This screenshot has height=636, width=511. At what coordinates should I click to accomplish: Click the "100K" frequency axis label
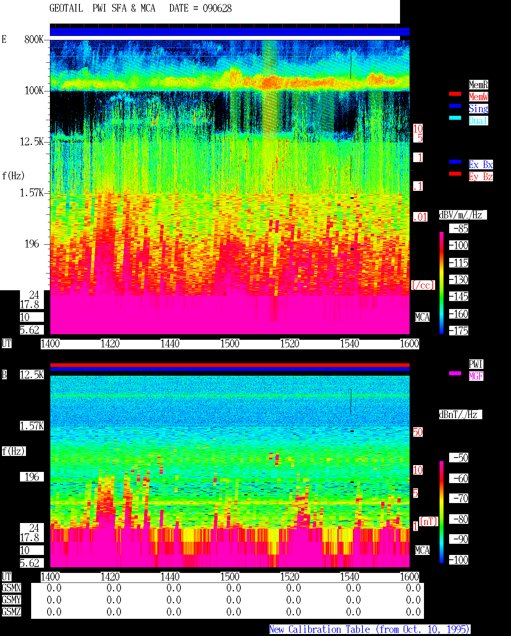point(34,91)
